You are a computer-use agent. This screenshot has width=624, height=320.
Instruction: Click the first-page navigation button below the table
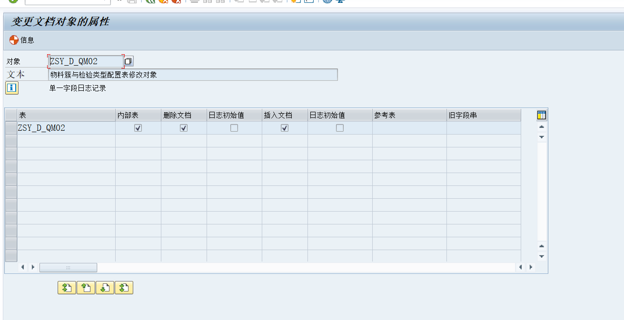click(67, 287)
